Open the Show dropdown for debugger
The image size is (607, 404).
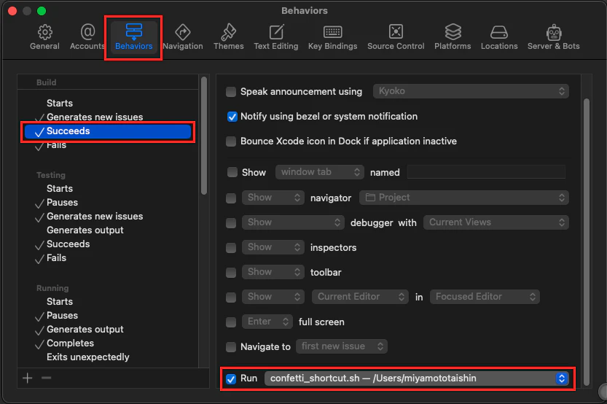tap(293, 222)
